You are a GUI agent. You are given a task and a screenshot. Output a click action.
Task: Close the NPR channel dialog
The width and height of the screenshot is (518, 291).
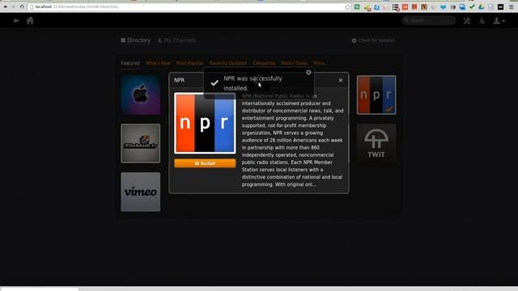(341, 80)
